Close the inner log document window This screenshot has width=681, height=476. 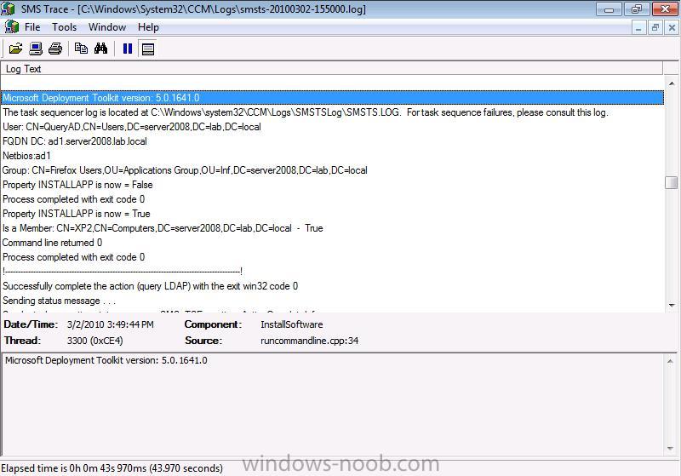coord(672,28)
